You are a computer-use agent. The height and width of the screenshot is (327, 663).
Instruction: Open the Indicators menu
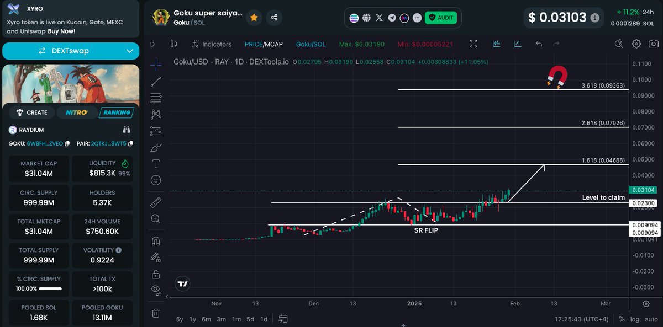point(212,44)
